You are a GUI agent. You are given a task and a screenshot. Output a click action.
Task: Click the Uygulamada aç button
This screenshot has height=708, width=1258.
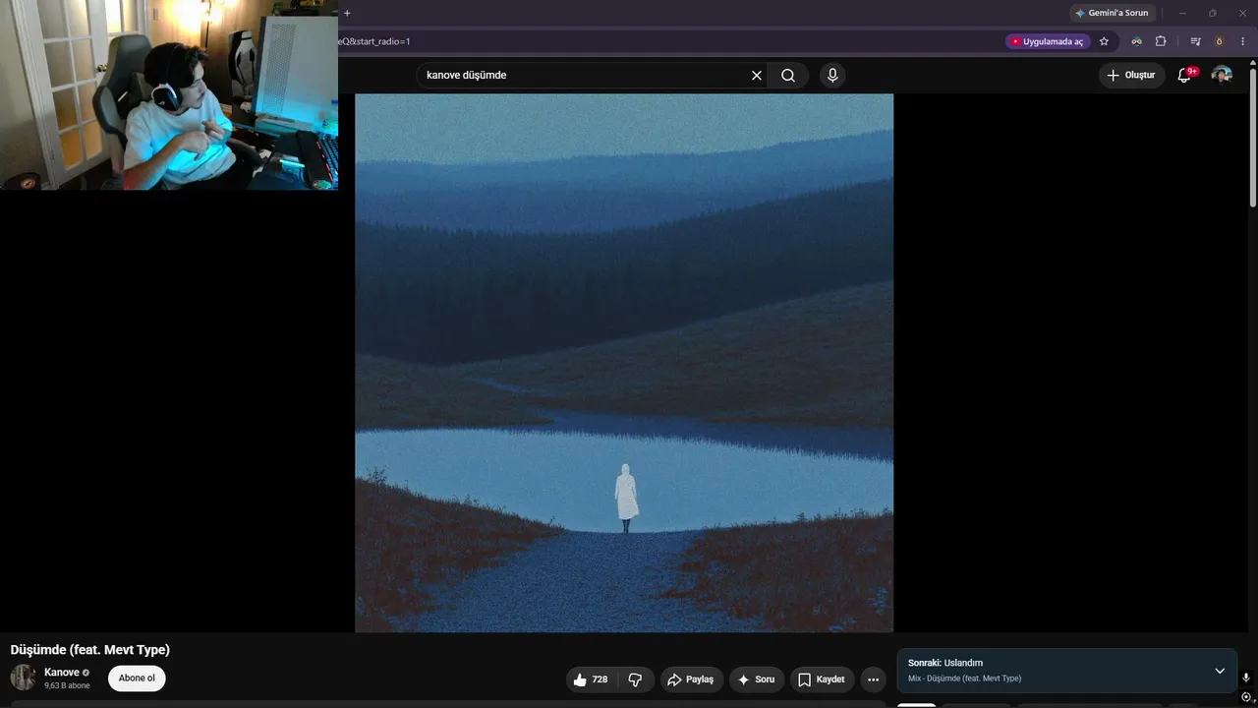click(1048, 41)
